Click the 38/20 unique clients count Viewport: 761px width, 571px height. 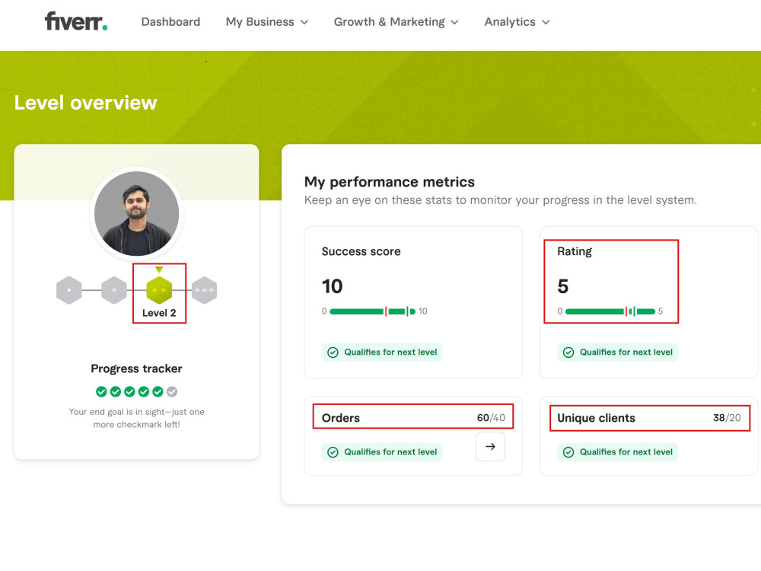pos(727,418)
